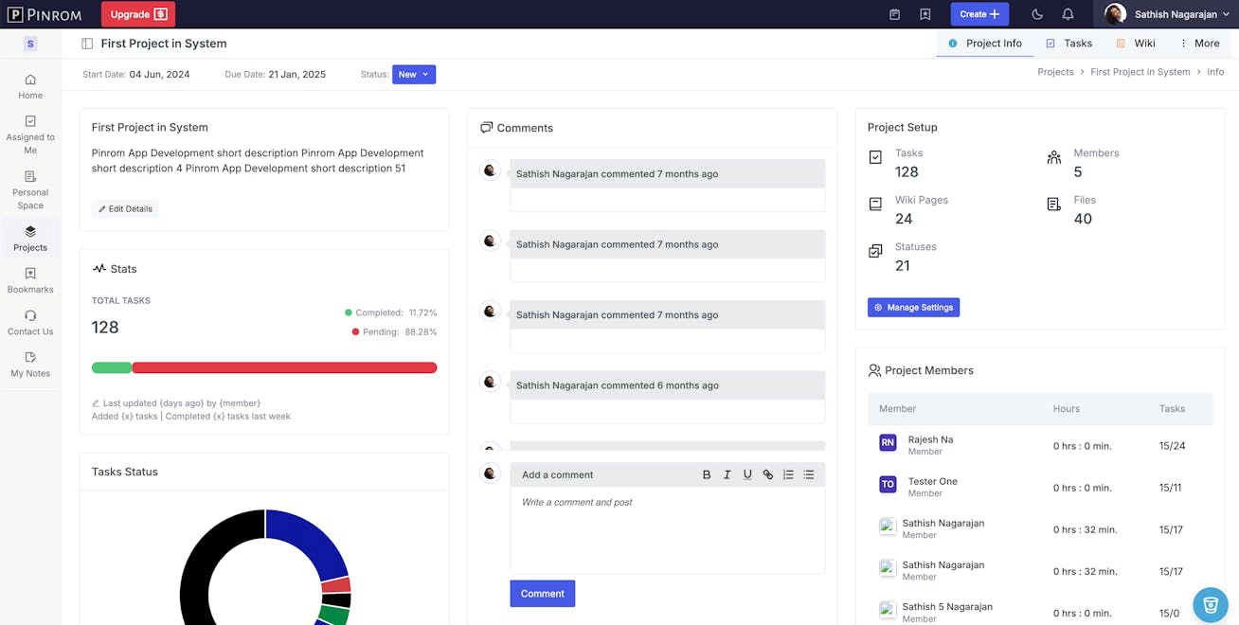Insert bulleted list in comment editor

(809, 474)
